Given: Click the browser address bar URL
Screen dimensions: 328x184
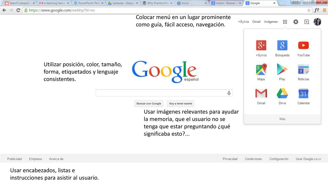Looking at the screenshot, I should point(62,10).
